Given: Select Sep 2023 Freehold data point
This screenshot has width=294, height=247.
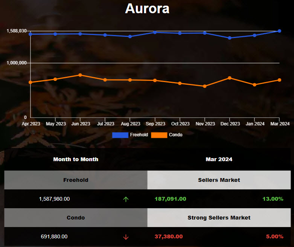Looking at the screenshot, I should [x=155, y=32].
